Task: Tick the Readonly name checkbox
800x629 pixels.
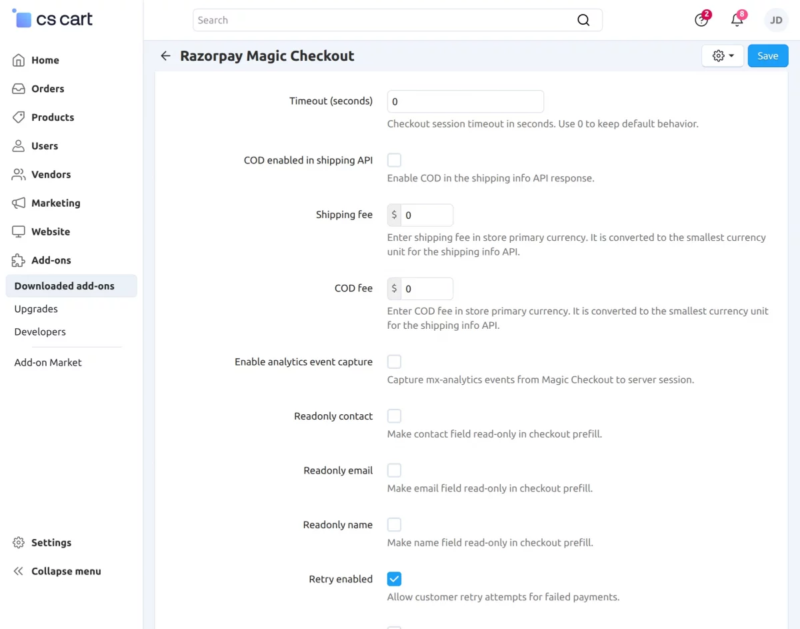Action: (394, 525)
